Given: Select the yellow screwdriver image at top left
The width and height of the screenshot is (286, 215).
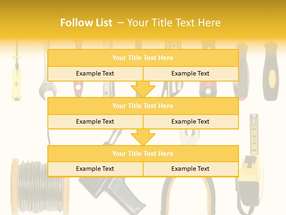Looking at the screenshot, I should point(16,79).
